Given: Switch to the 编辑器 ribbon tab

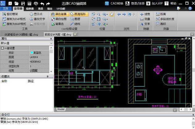Looking at the screenshot, I should 30,9.
